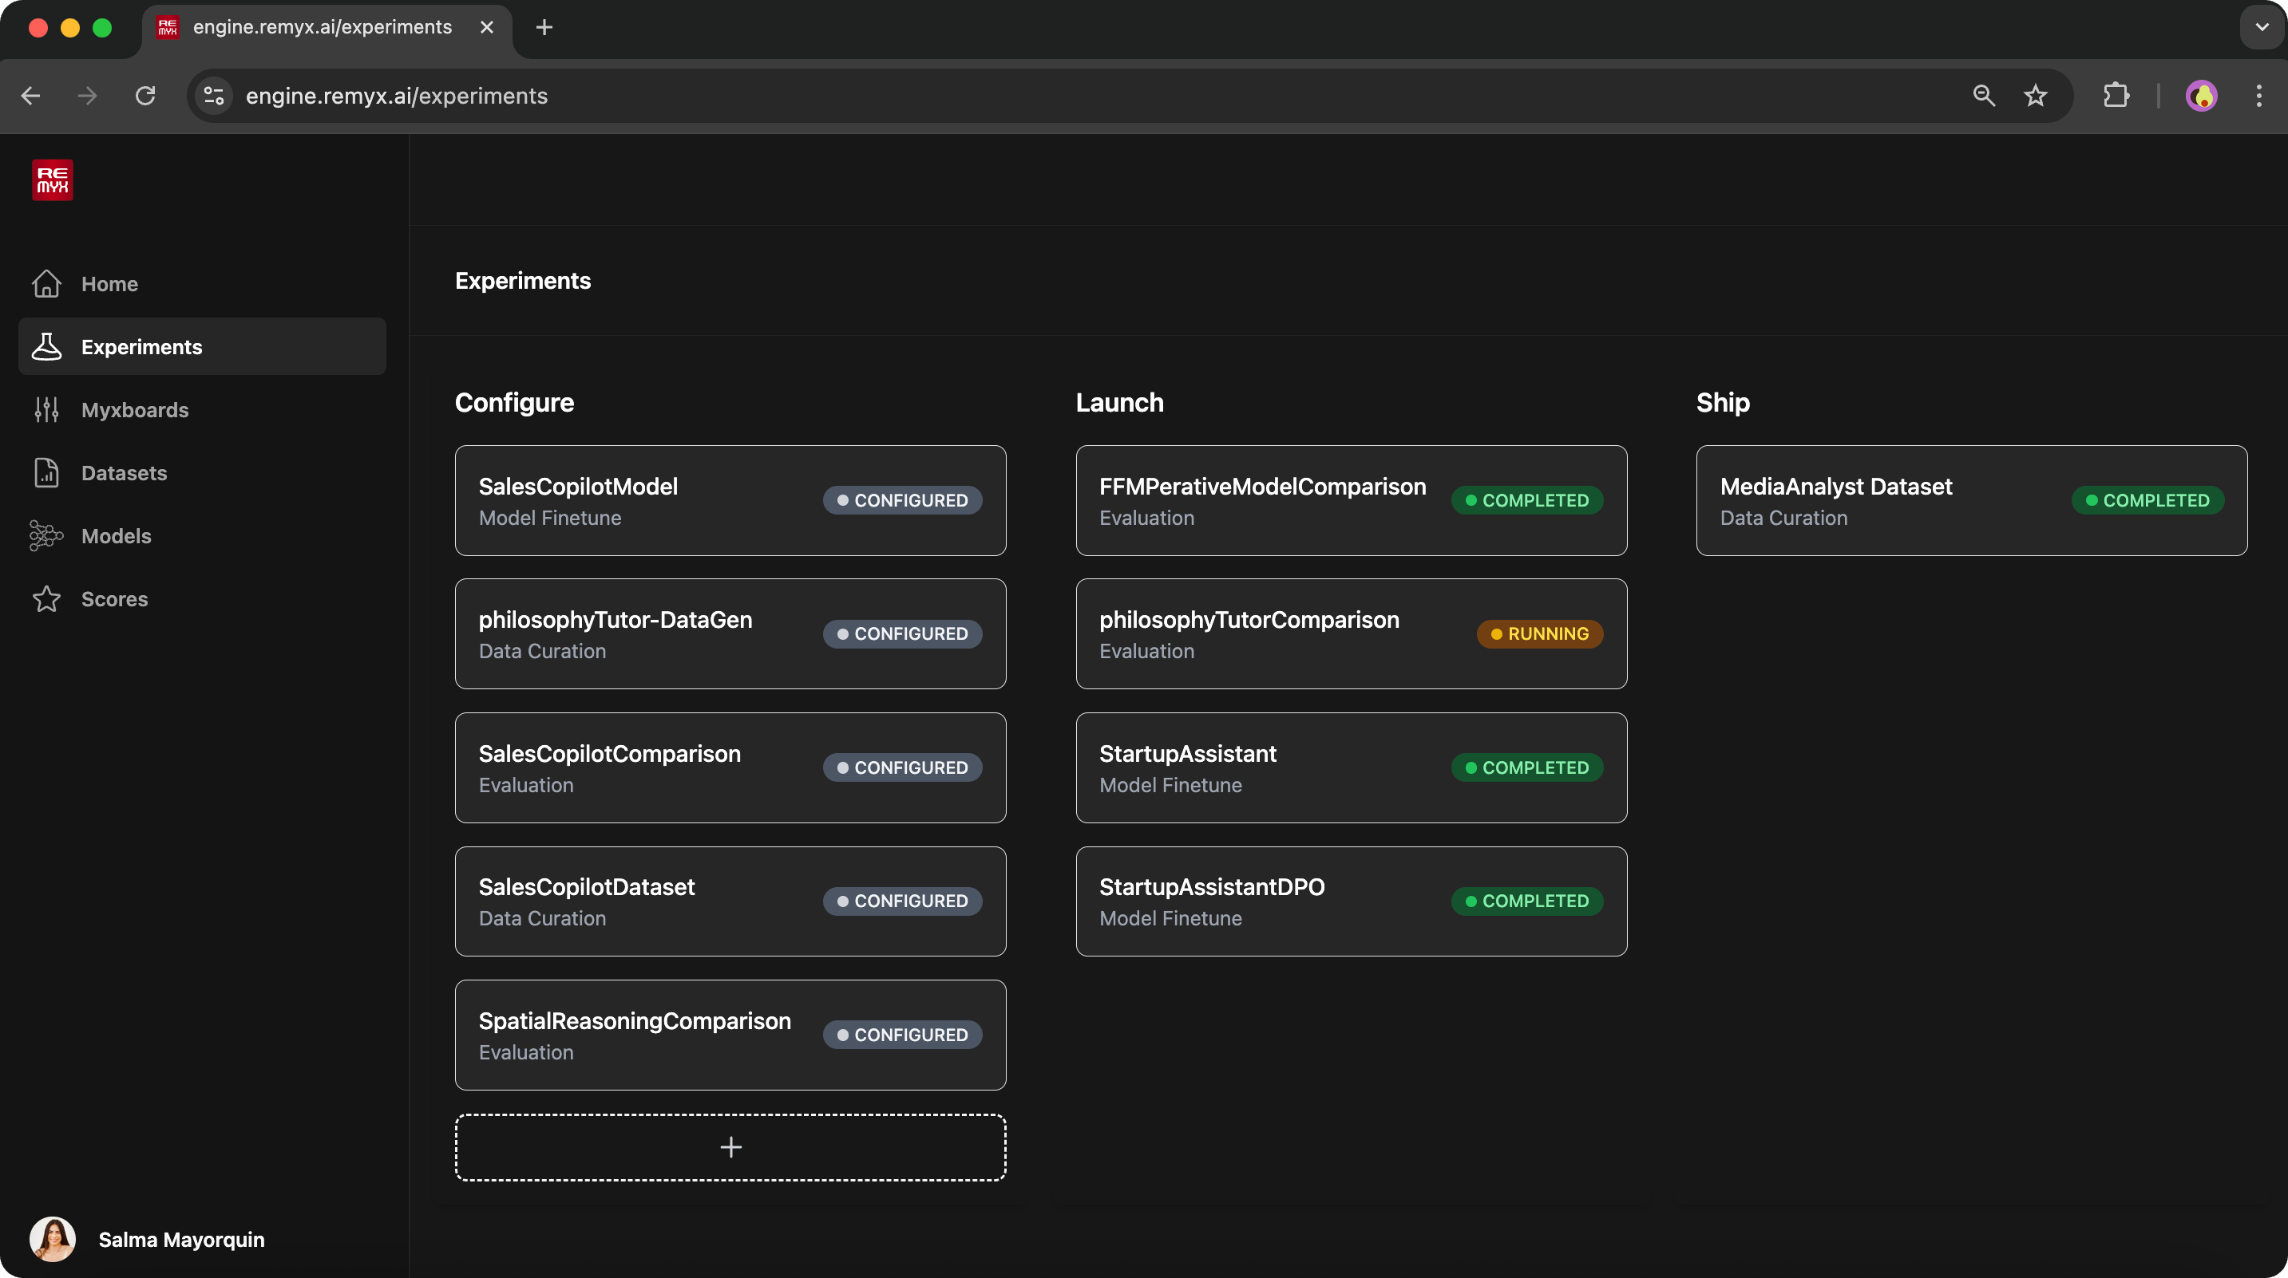Click the Home house icon
This screenshot has width=2288, height=1278.
[46, 284]
